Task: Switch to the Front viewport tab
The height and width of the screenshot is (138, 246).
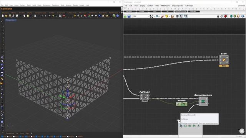Action: pos(22,133)
